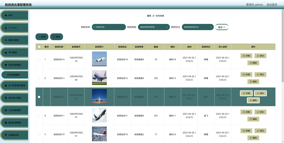Click the pencil icon on 修改 for 航班名称11
This screenshot has height=143, width=284.
[258, 112]
